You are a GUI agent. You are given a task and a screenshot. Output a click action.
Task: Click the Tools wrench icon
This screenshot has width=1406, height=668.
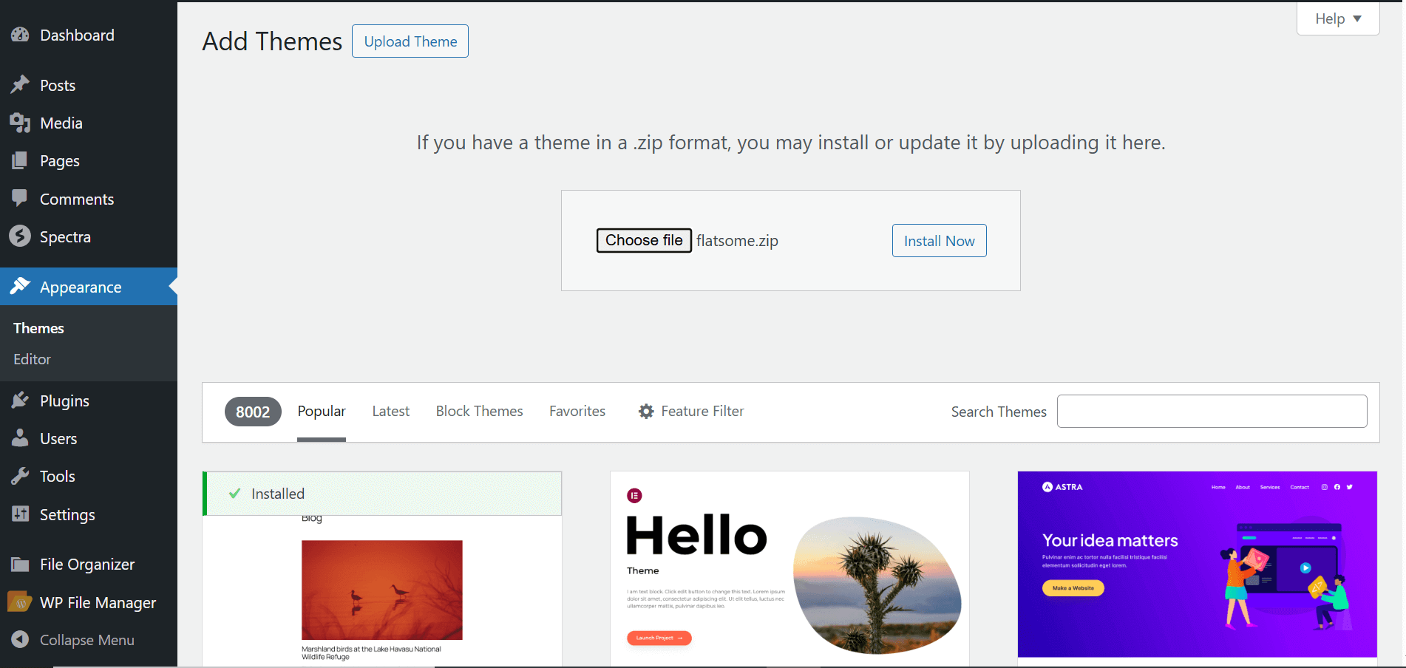click(20, 476)
